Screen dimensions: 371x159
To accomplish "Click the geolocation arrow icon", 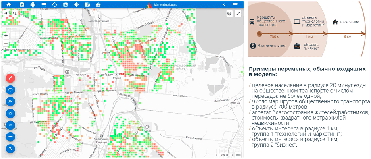I will pos(6,14).
